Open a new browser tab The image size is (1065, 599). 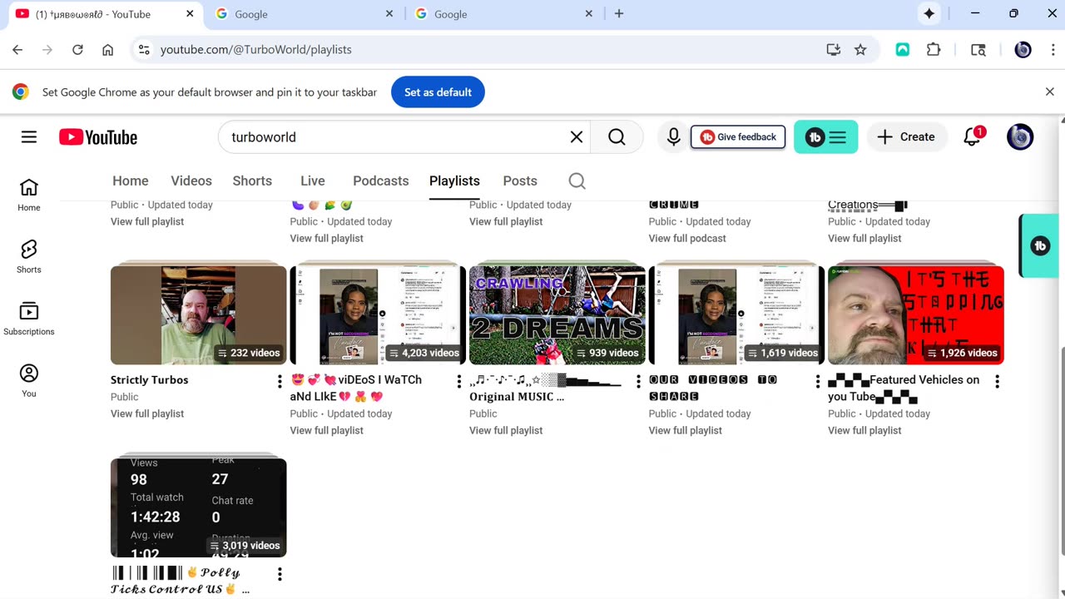[x=618, y=13]
